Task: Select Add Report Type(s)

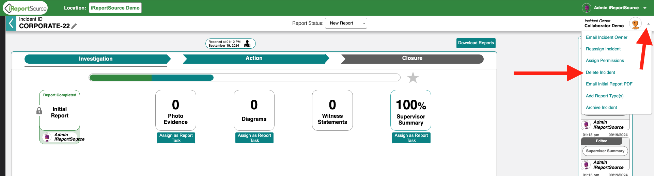Action: (x=605, y=96)
